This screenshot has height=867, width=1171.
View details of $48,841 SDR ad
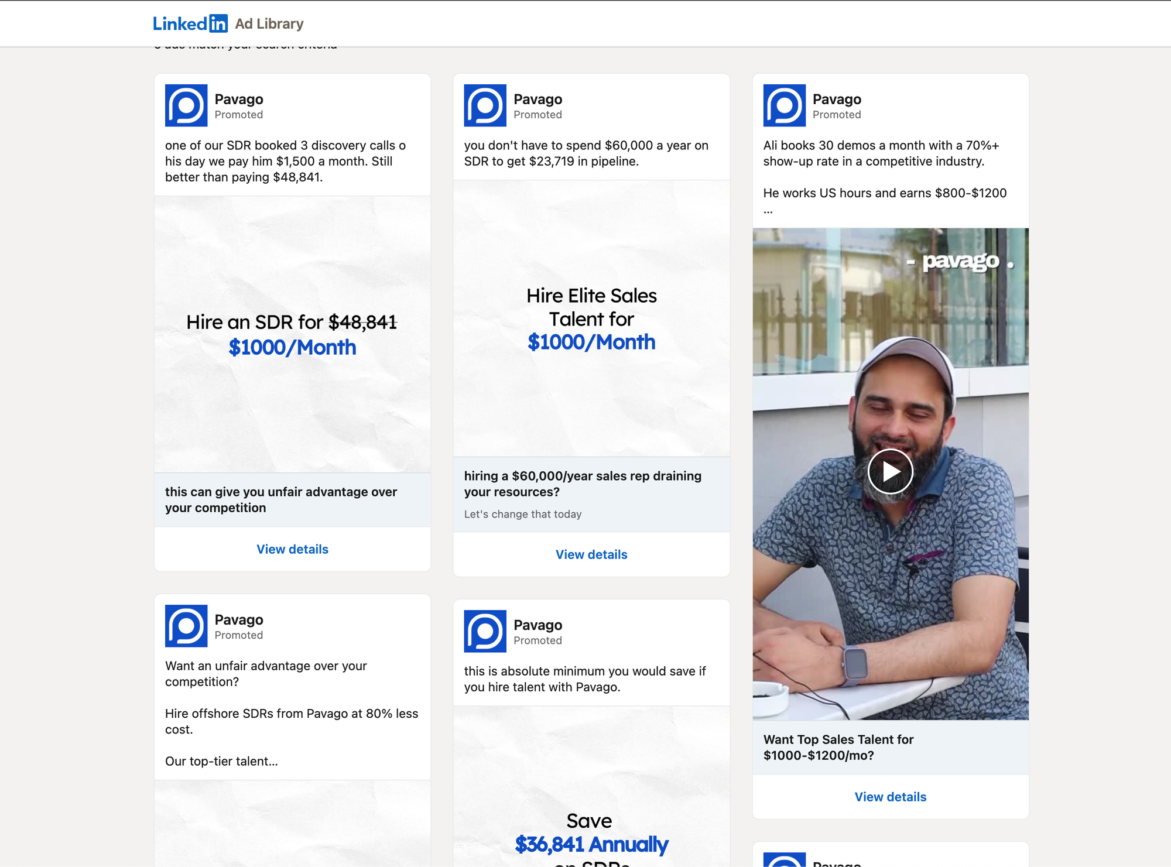292,549
